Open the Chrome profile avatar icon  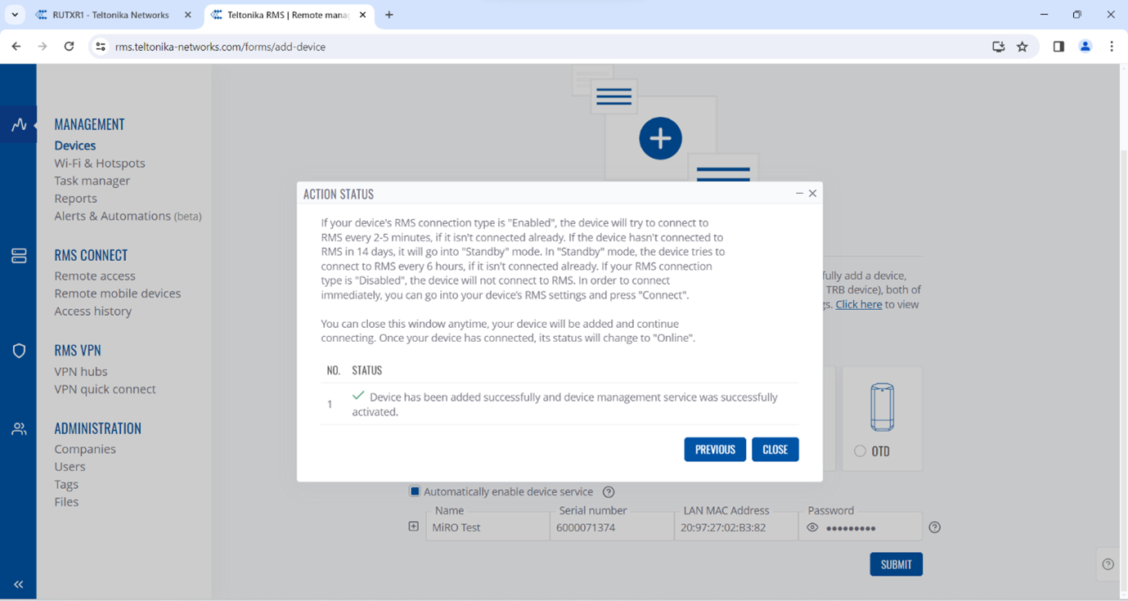(1085, 47)
